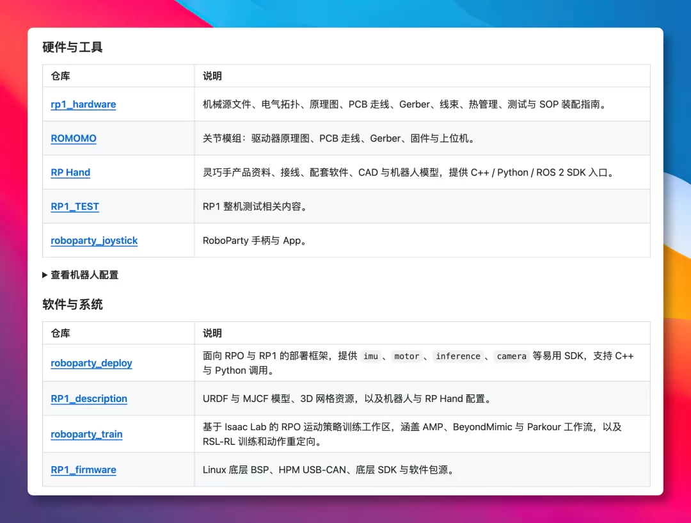Open the ROMOMO repository link
Image resolution: width=691 pixels, height=523 pixels.
click(x=74, y=138)
